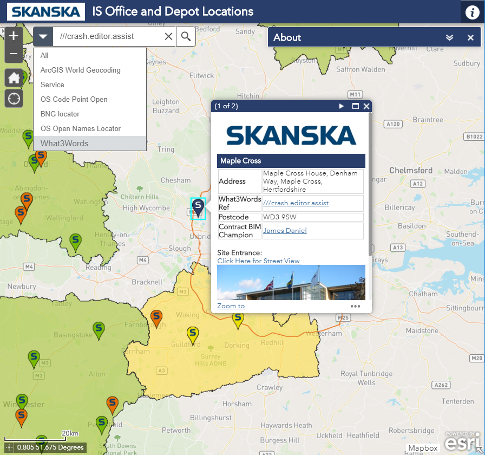The width and height of the screenshot is (485, 455).
Task: Select What3Words search source
Action: click(64, 144)
